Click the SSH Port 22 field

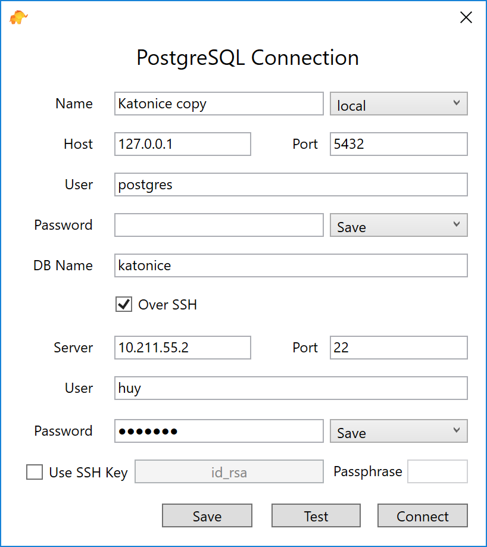coord(399,348)
